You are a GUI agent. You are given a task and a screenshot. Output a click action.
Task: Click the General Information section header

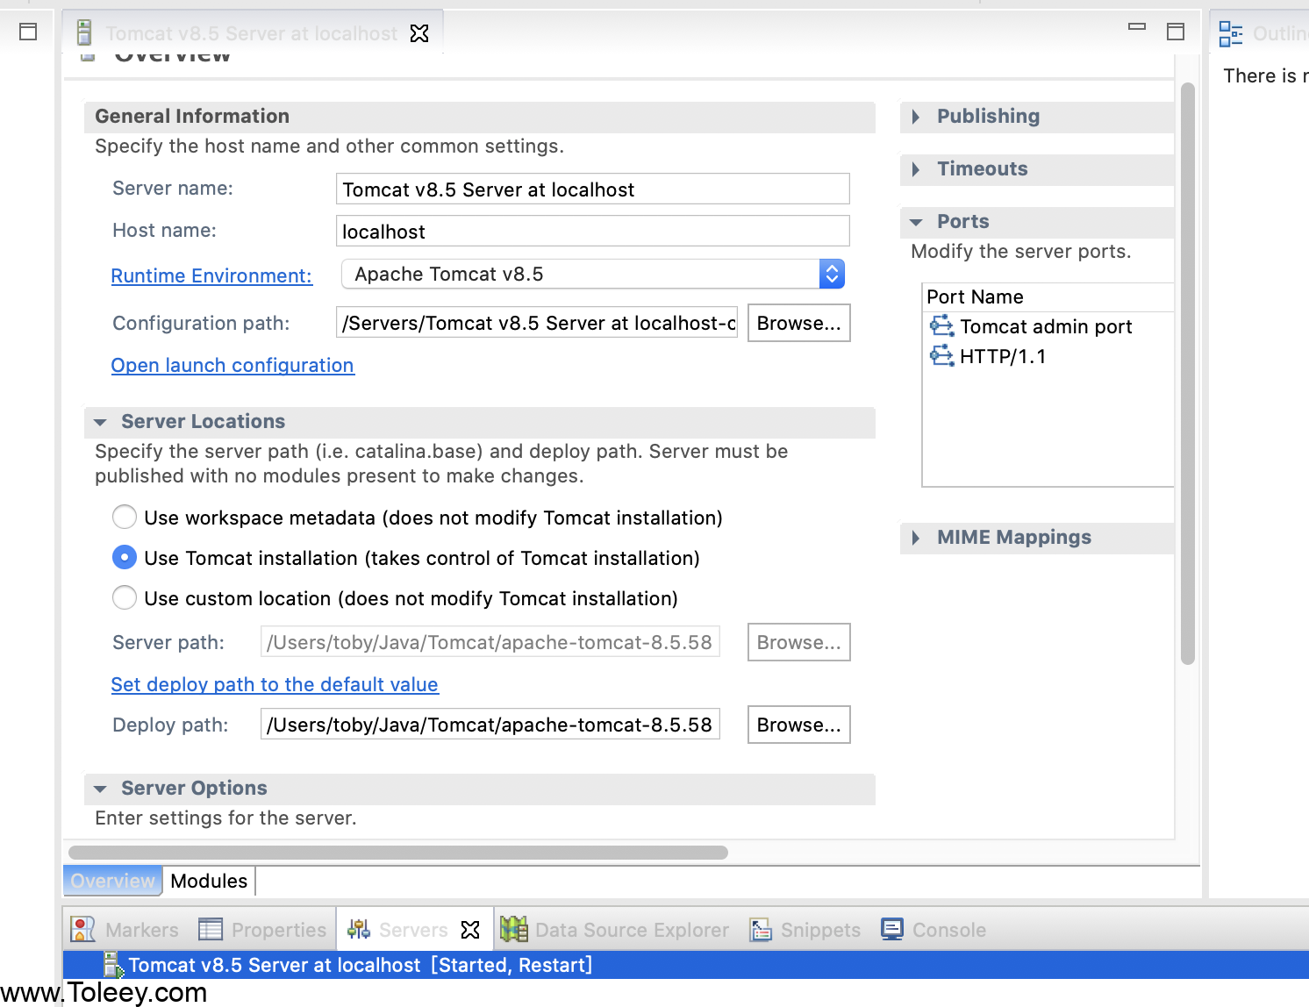pos(480,117)
